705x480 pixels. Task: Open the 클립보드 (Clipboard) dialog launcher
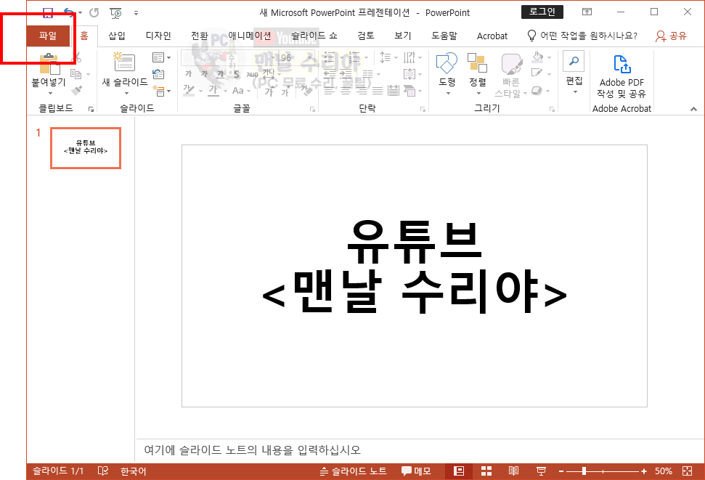click(91, 109)
